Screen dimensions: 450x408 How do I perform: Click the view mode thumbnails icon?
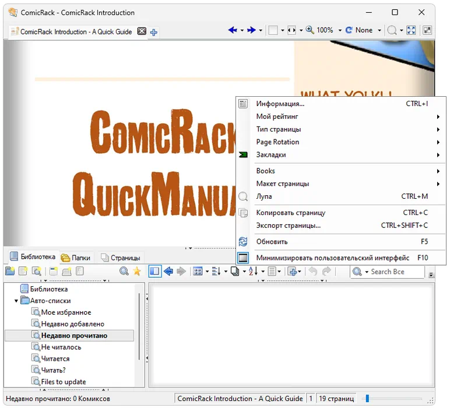[198, 271]
